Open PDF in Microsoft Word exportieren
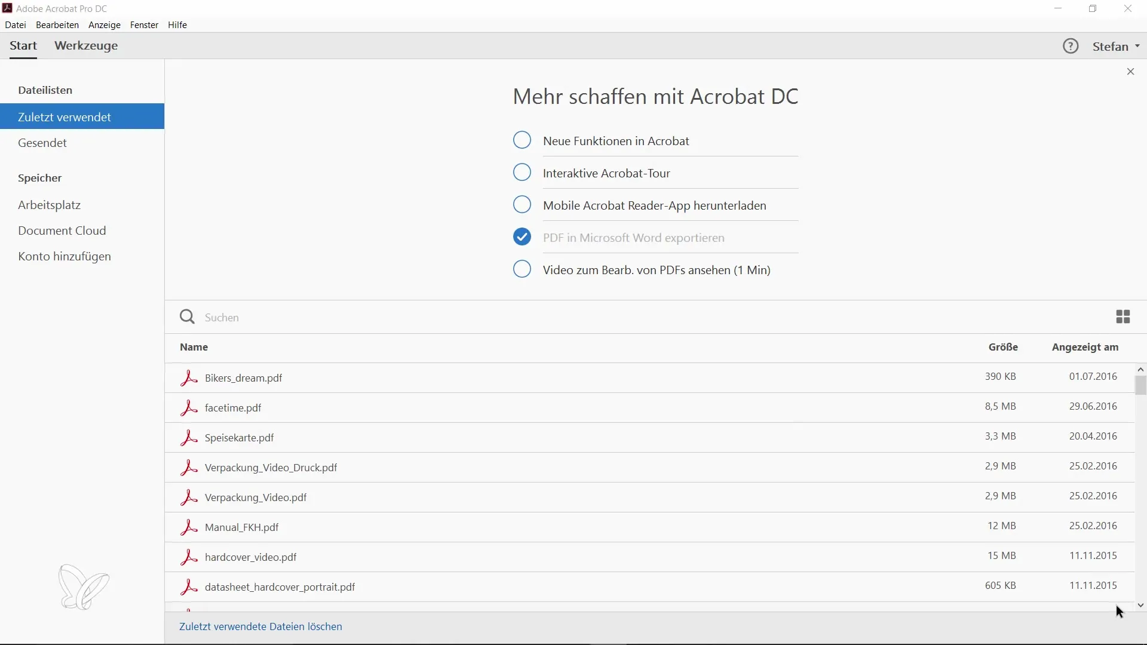The image size is (1147, 645). 634,238
